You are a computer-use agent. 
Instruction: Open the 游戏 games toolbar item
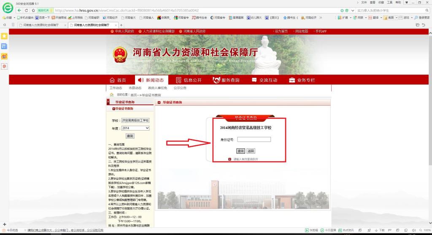coord(404,18)
